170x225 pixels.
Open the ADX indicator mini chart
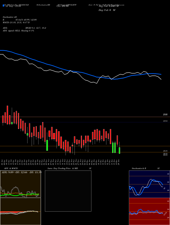20,184
